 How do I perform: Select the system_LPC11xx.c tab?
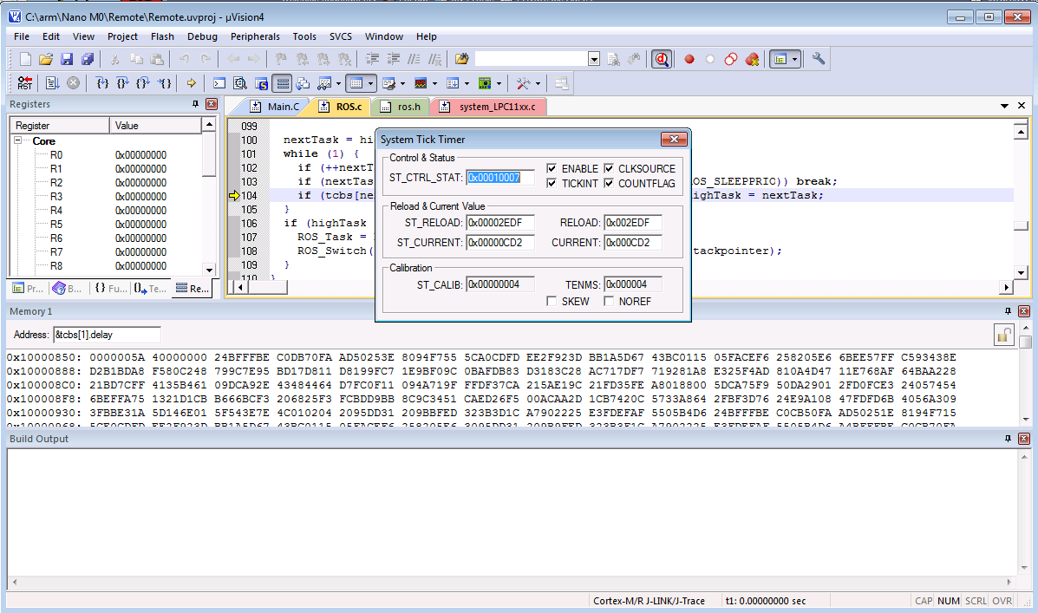coord(488,107)
